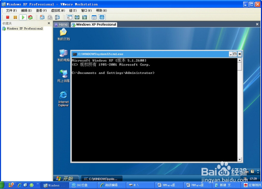Click the Quick Switch view toolbar icon
This screenshot has height=189, width=262.
click(x=77, y=17)
